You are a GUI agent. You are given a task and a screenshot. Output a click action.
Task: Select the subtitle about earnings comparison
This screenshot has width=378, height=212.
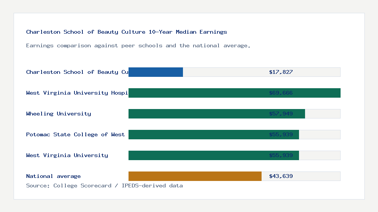click(x=138, y=46)
